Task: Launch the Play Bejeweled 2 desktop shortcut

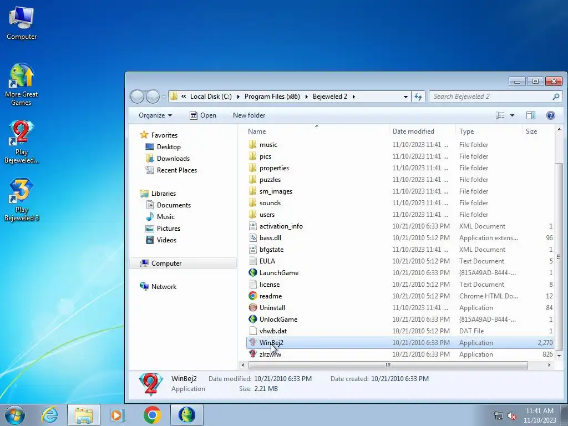Action: (x=22, y=142)
